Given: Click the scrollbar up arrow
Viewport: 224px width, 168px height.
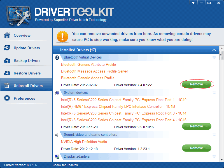Looking at the screenshot, I should [x=221, y=48].
